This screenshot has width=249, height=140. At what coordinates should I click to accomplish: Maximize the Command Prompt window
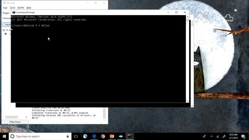pyautogui.click(x=176, y=12)
